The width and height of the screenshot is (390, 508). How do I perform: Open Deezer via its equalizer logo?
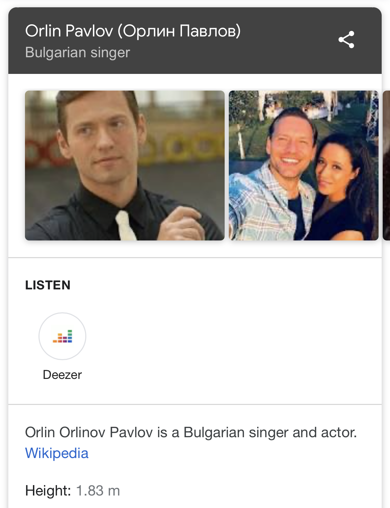[62, 336]
